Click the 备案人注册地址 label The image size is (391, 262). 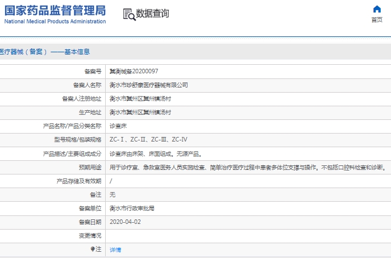click(x=82, y=99)
